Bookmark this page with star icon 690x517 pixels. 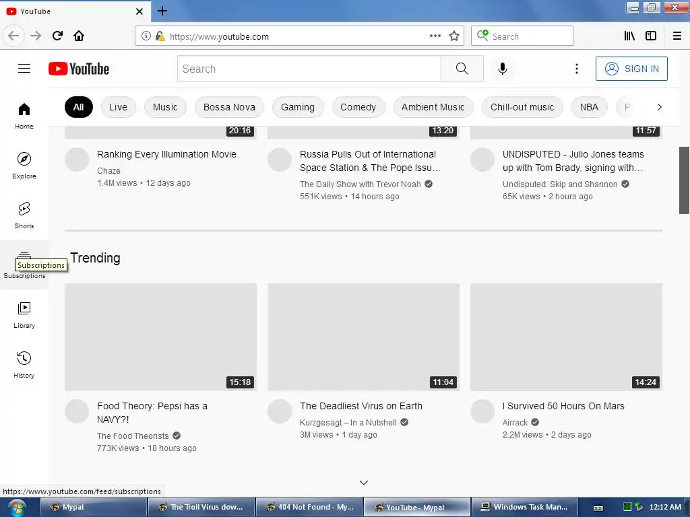click(x=453, y=36)
